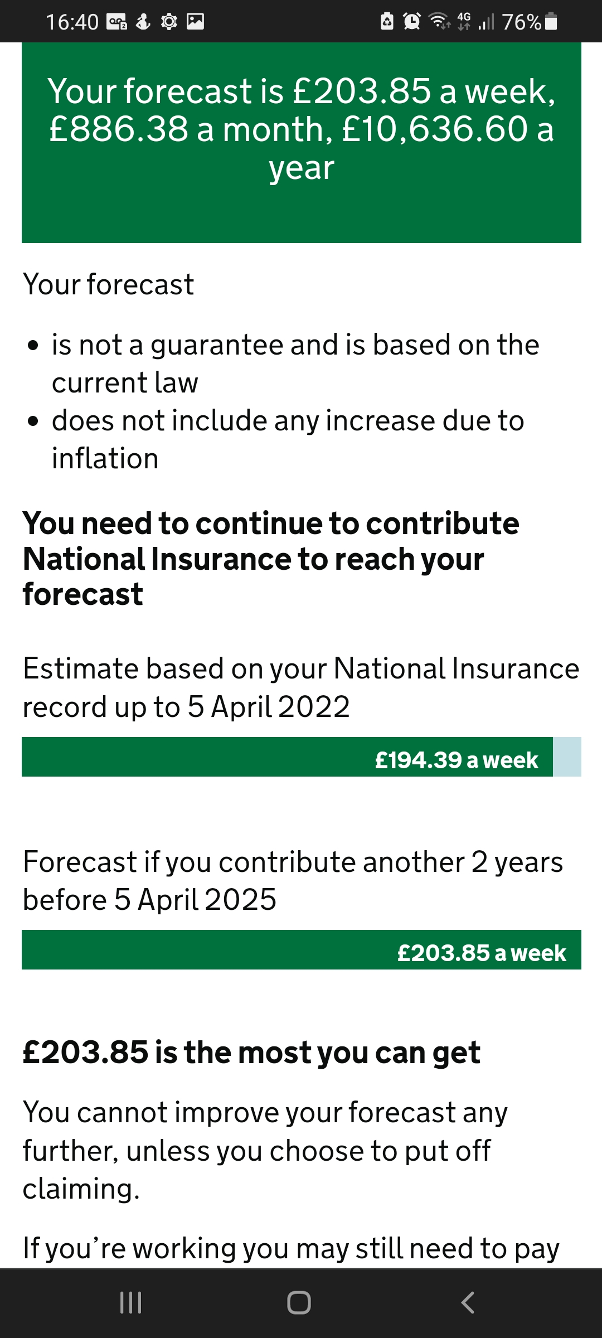Tap the £203.85 a week bar
The width and height of the screenshot is (602, 1338).
coord(301,950)
